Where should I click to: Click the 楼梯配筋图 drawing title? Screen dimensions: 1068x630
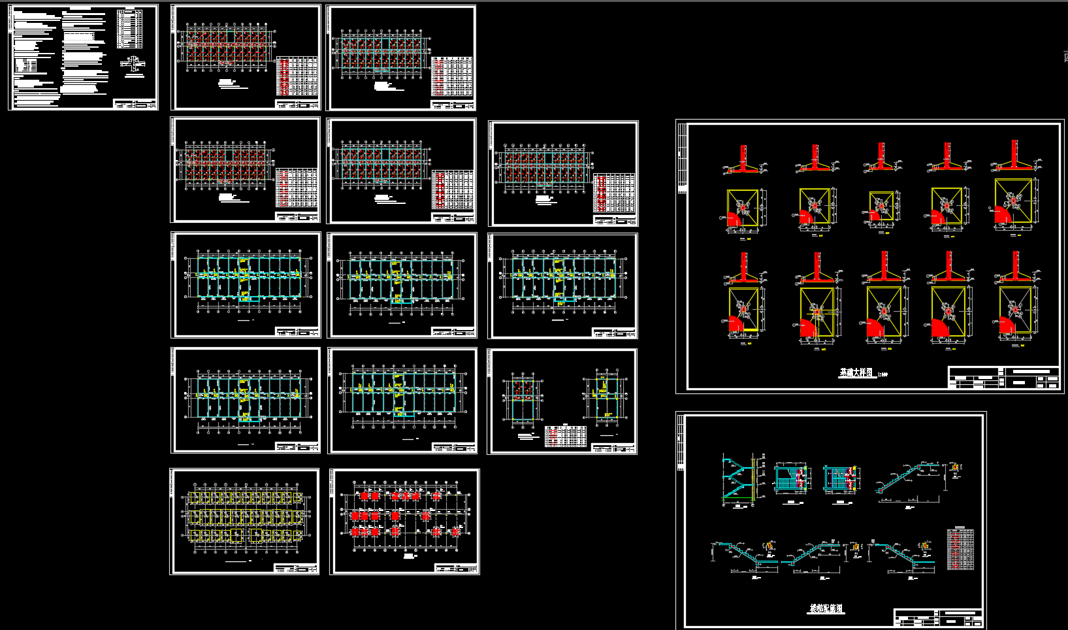pos(826,608)
